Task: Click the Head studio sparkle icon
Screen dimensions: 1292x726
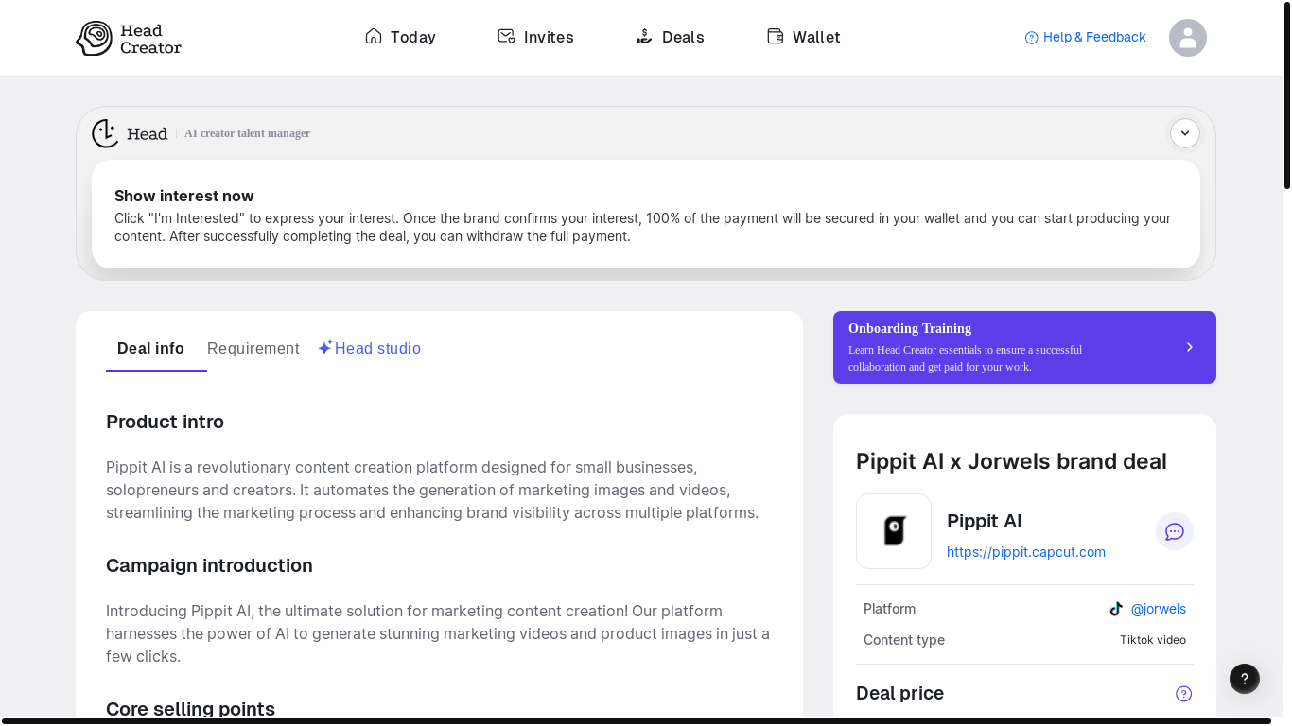Action: (x=325, y=348)
